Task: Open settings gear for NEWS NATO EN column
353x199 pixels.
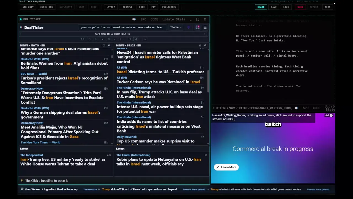Action: pyautogui.click(x=109, y=45)
